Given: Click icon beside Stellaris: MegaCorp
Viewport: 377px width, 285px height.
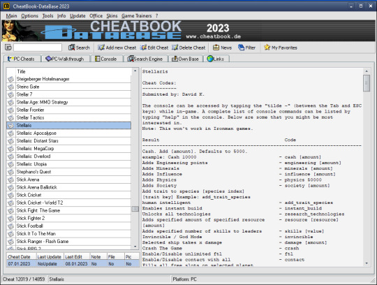Looking at the screenshot, I should click(10, 149).
